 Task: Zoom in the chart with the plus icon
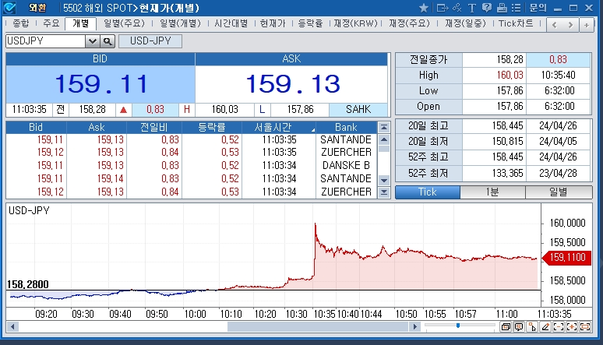coord(572,327)
